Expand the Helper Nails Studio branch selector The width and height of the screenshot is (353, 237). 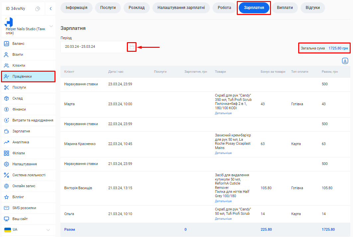[x=51, y=26]
